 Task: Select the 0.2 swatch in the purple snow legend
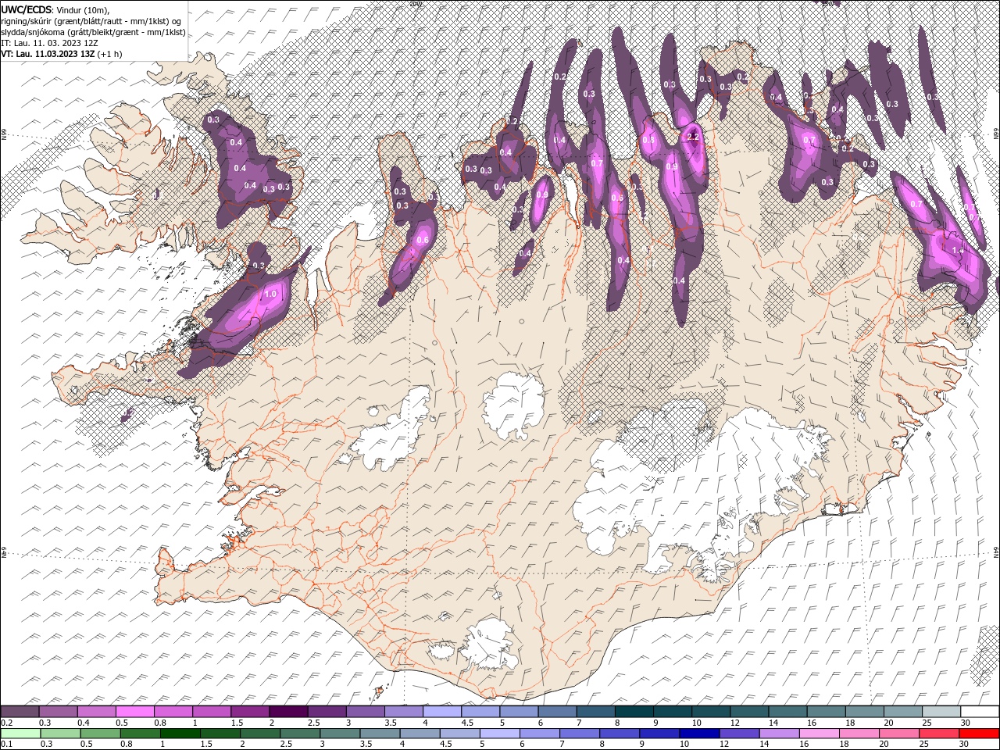click(x=20, y=712)
